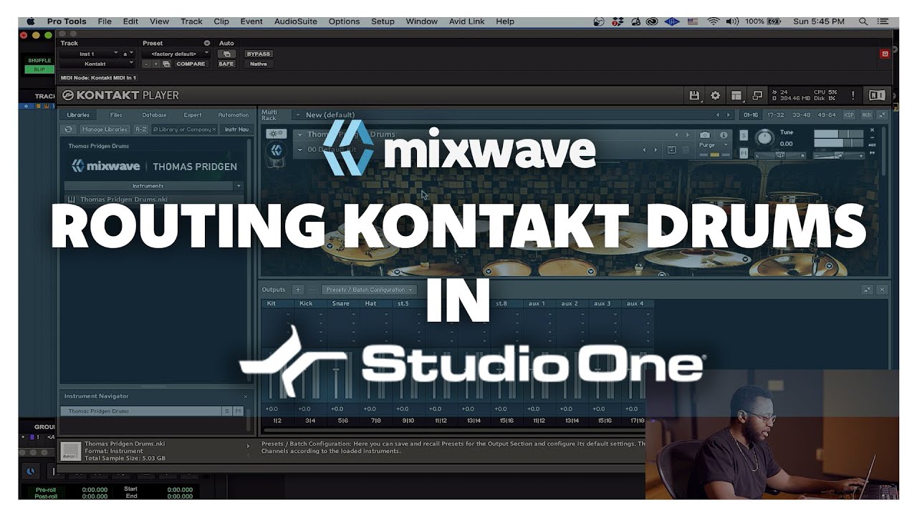Click the Kontakt minimized view icon
The width and height of the screenshot is (917, 515).
tap(757, 95)
